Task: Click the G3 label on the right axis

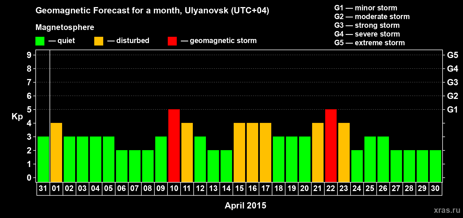Action: point(453,82)
